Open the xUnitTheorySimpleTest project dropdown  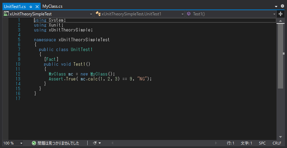(x=48, y=14)
